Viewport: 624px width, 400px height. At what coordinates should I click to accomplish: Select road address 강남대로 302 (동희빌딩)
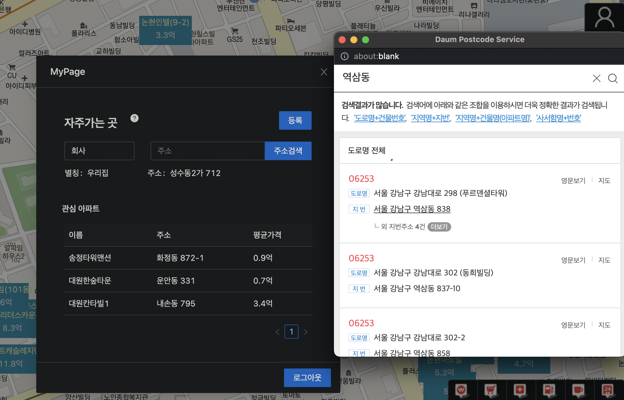click(x=433, y=273)
